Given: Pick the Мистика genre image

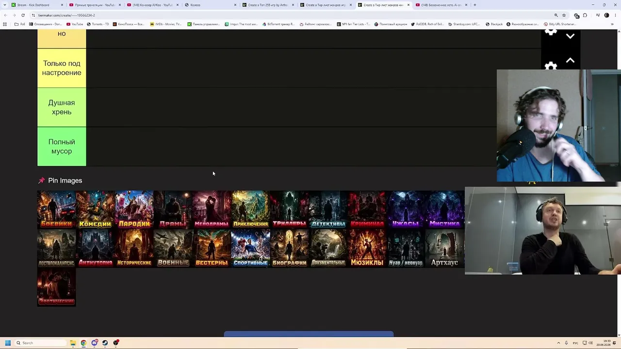Looking at the screenshot, I should click(445, 209).
